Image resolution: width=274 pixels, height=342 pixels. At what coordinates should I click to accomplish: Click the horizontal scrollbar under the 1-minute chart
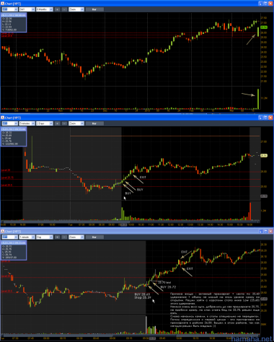click(131, 335)
